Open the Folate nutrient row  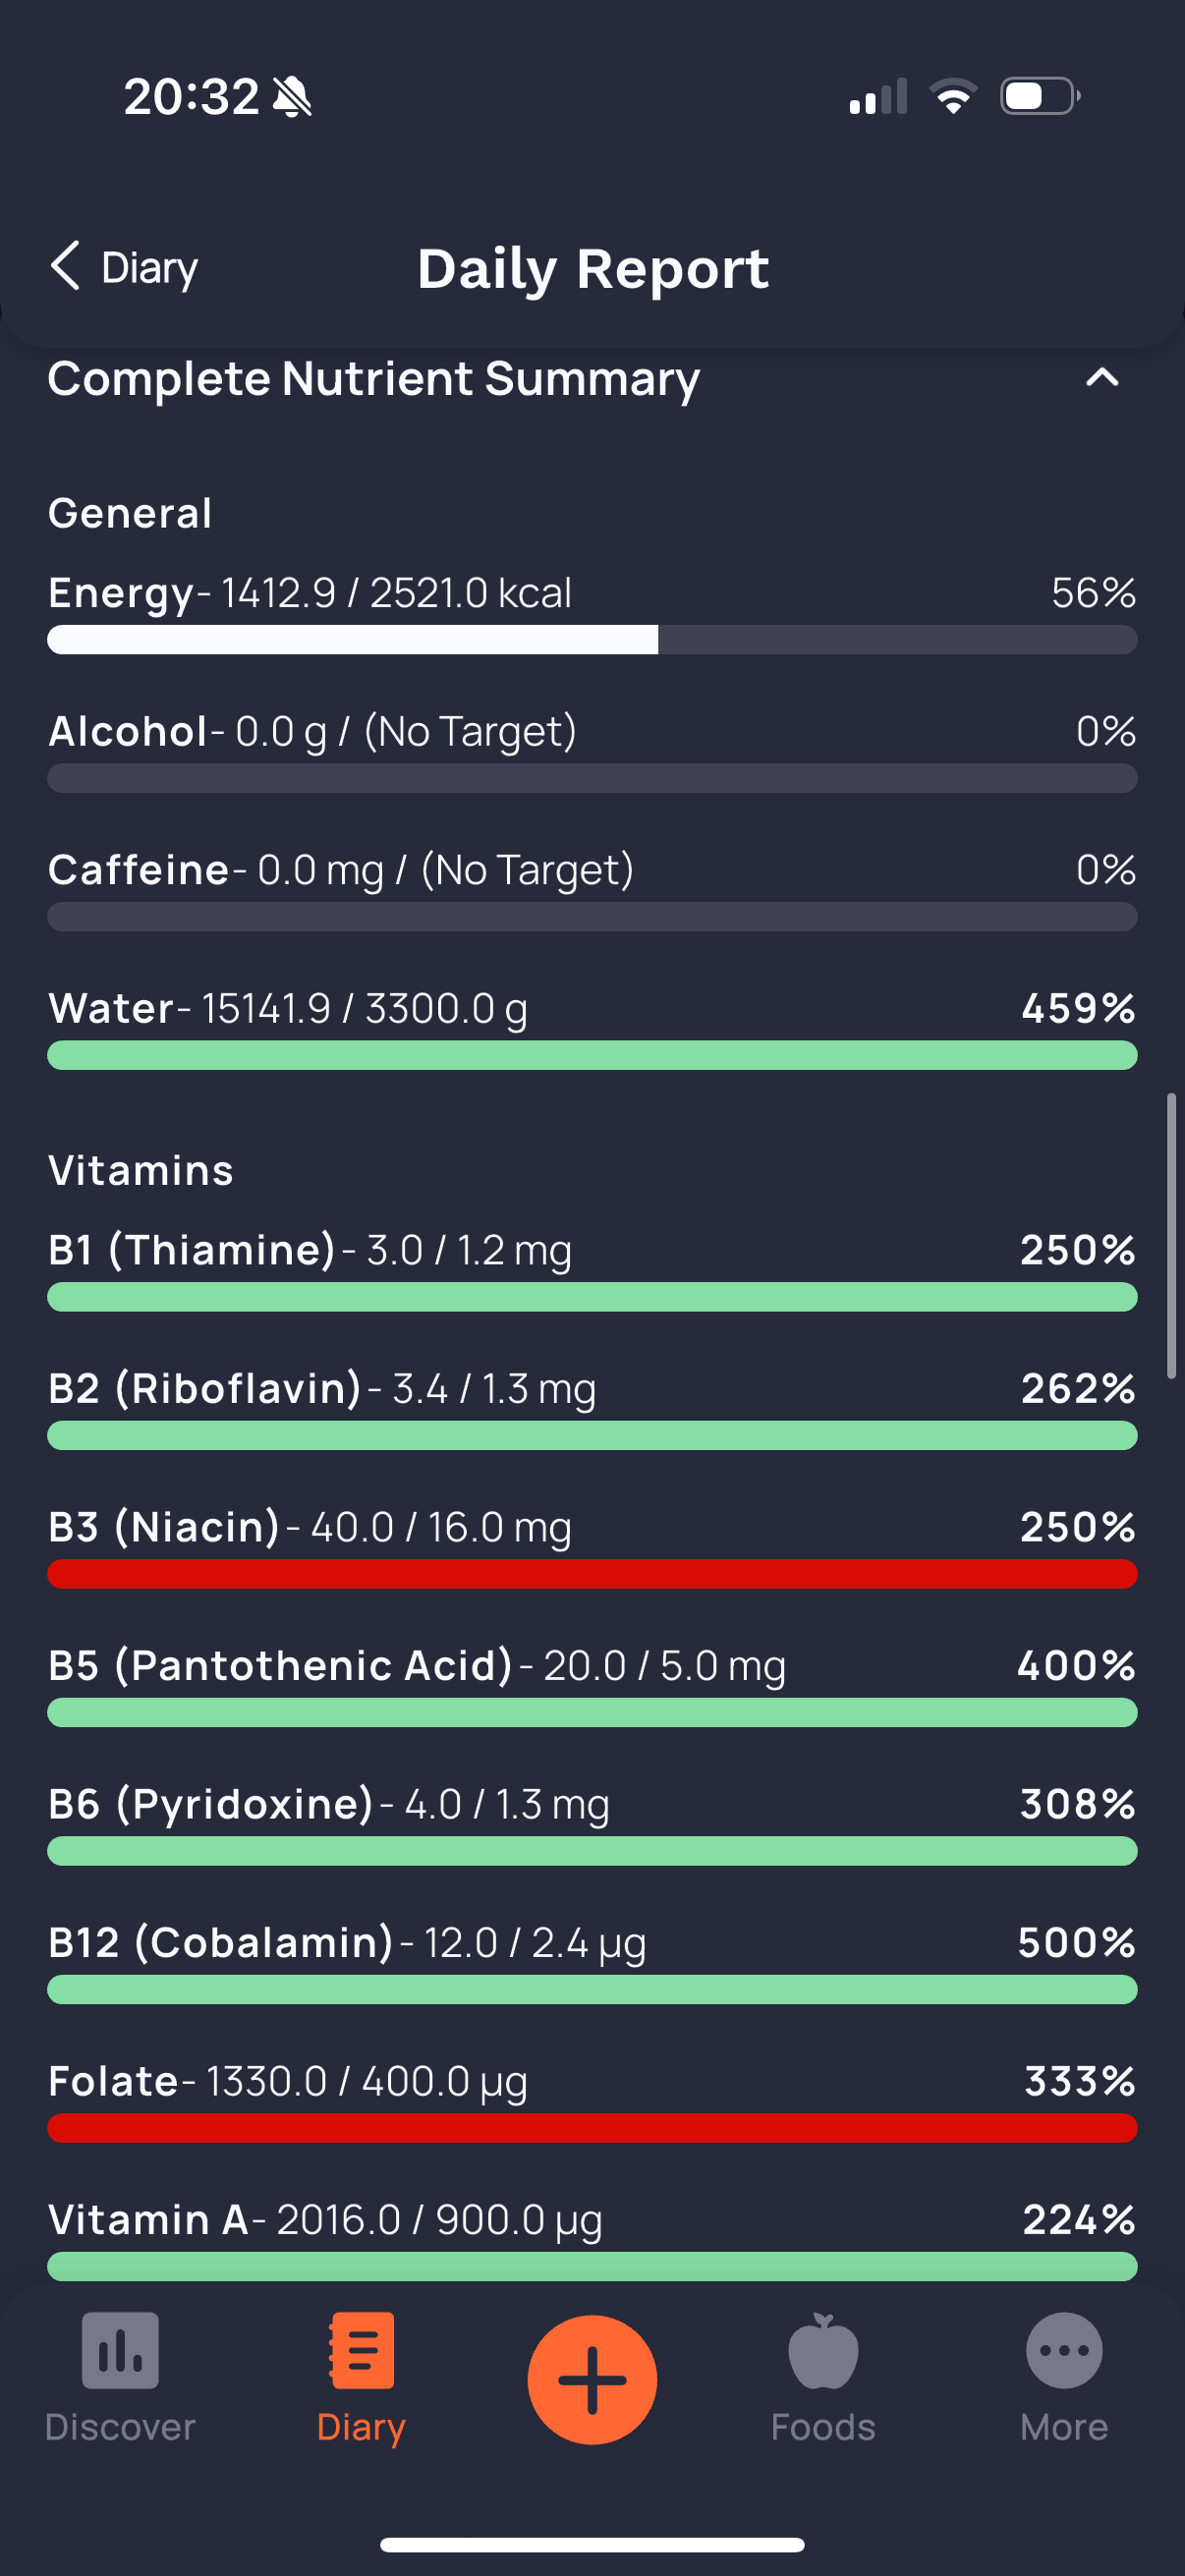[592, 2102]
